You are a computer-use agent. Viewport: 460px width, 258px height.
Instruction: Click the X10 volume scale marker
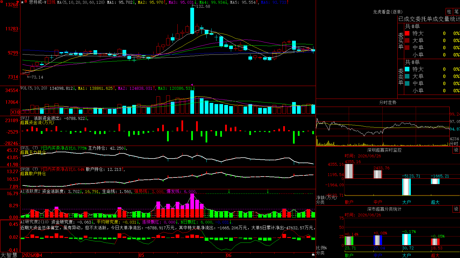click(x=15, y=112)
